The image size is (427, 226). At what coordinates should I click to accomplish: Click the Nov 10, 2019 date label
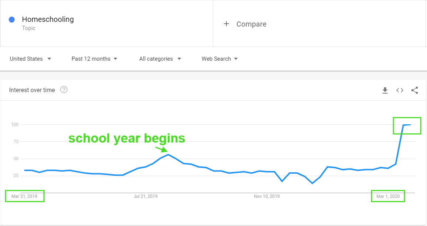coord(267,196)
